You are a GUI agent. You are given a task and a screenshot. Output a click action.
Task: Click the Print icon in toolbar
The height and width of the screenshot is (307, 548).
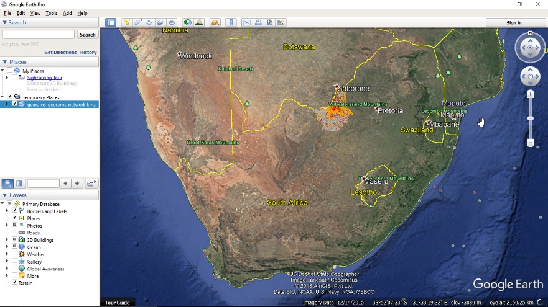(x=258, y=22)
